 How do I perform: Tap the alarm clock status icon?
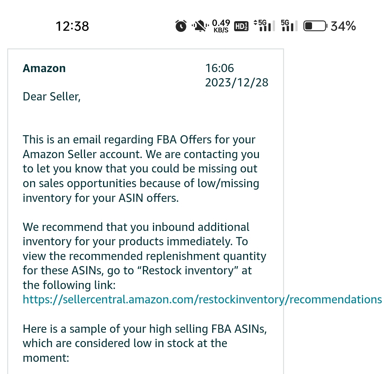(x=181, y=26)
